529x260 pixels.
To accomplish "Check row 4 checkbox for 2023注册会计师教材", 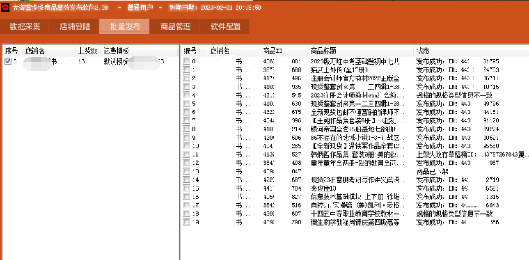I will (x=187, y=95).
